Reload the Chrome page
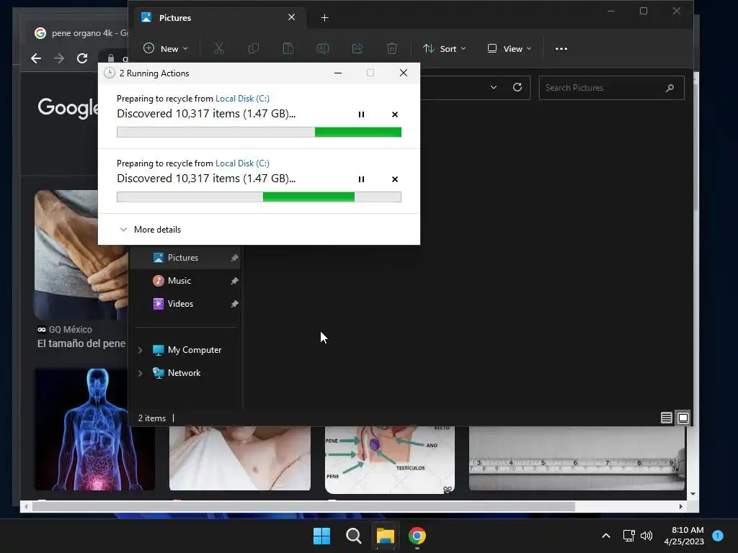Viewport: 738px width, 553px height. (x=82, y=58)
